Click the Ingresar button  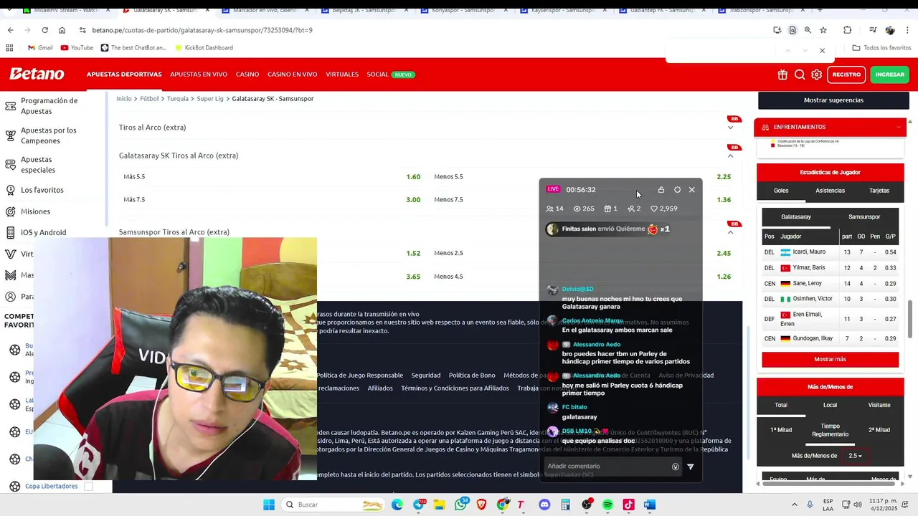tap(890, 75)
